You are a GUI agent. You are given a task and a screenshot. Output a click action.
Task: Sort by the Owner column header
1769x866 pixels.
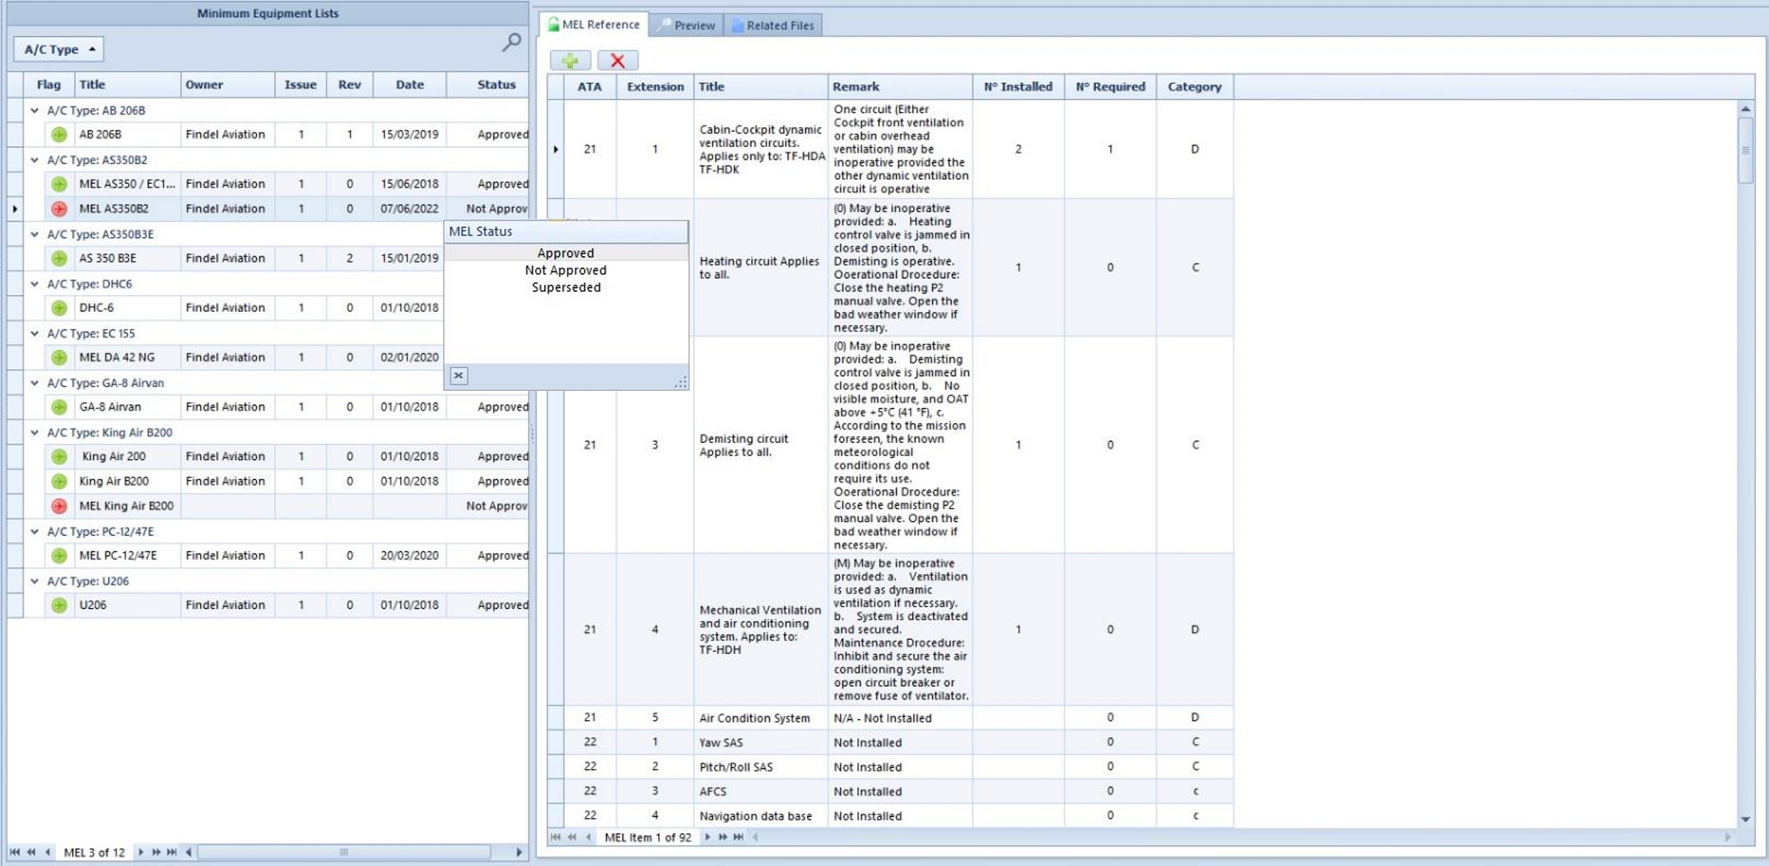coord(228,84)
